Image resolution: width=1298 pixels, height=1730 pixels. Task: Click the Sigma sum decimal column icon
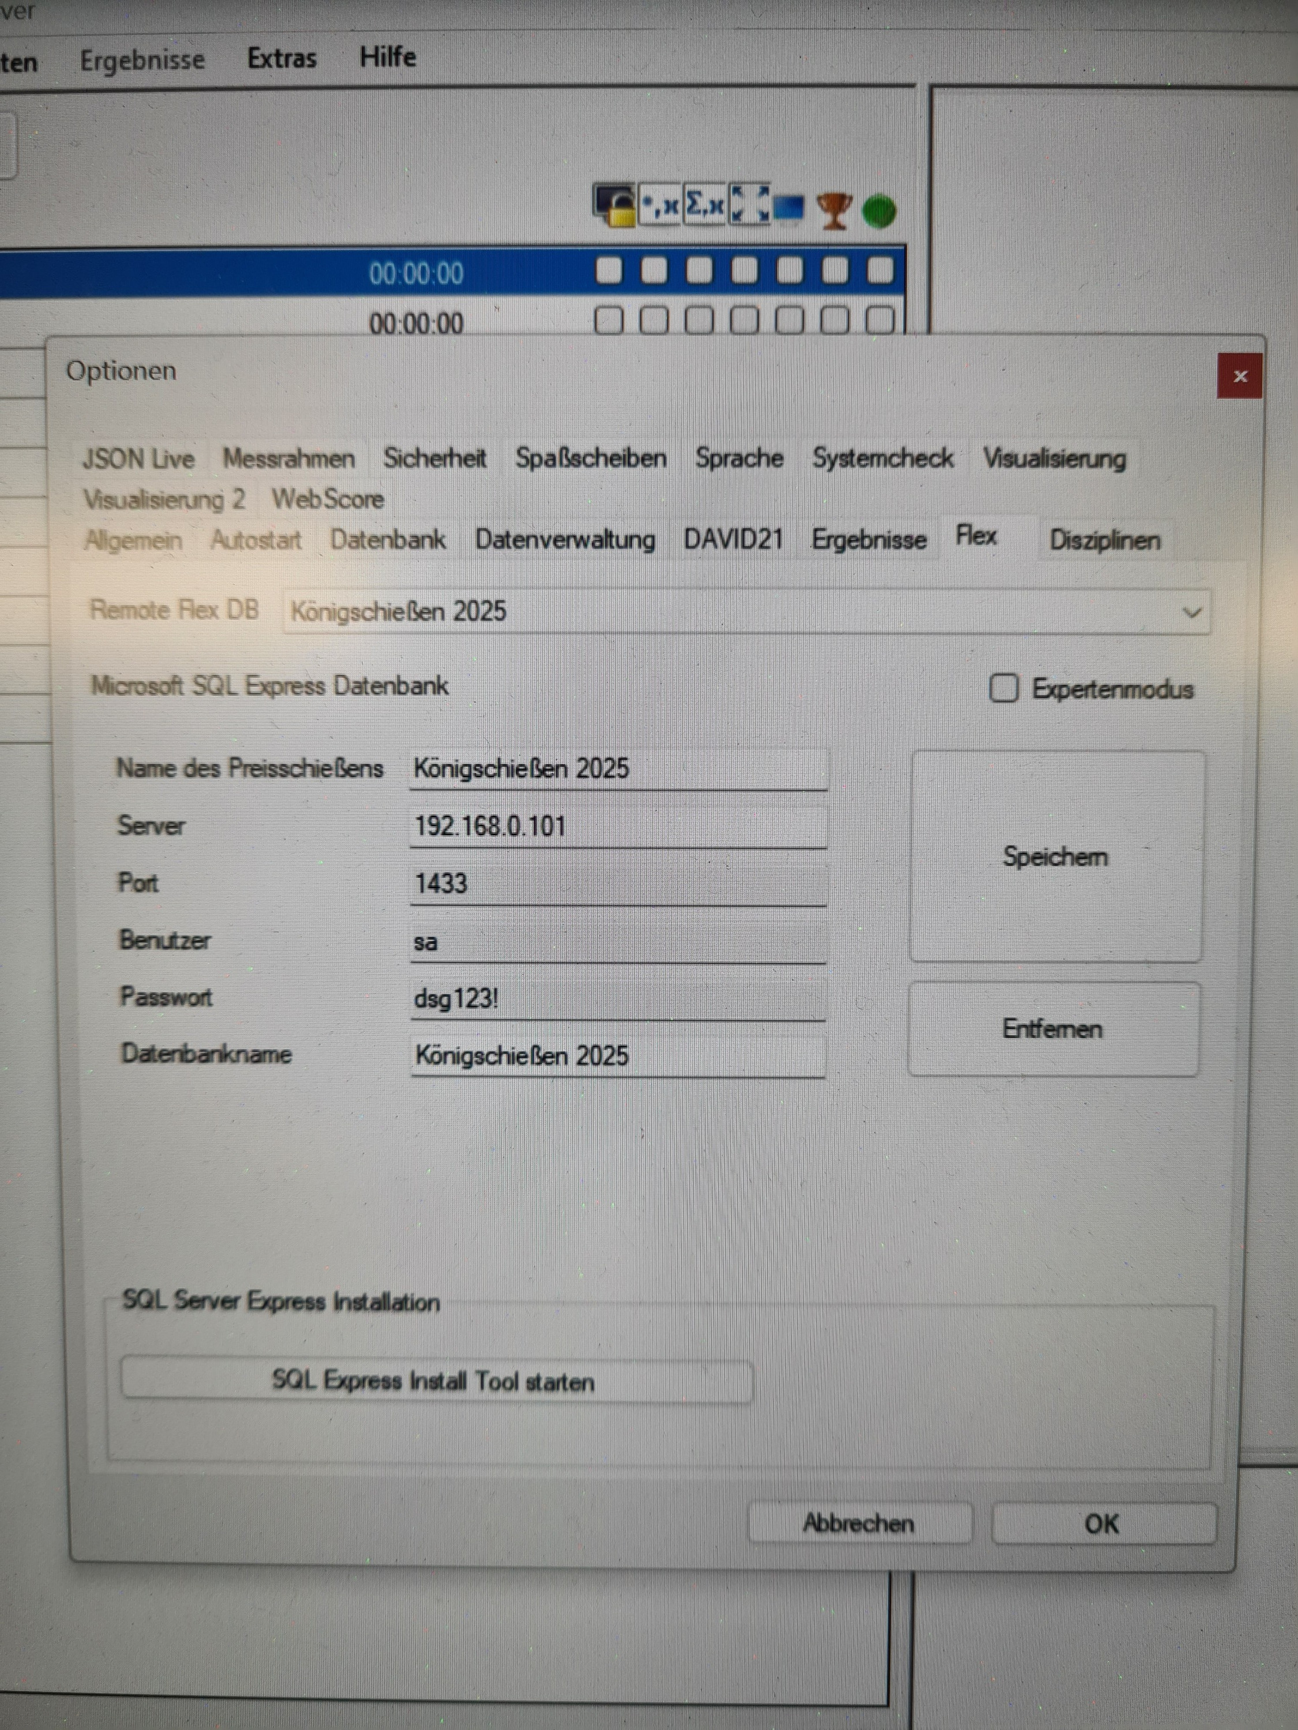coord(705,206)
